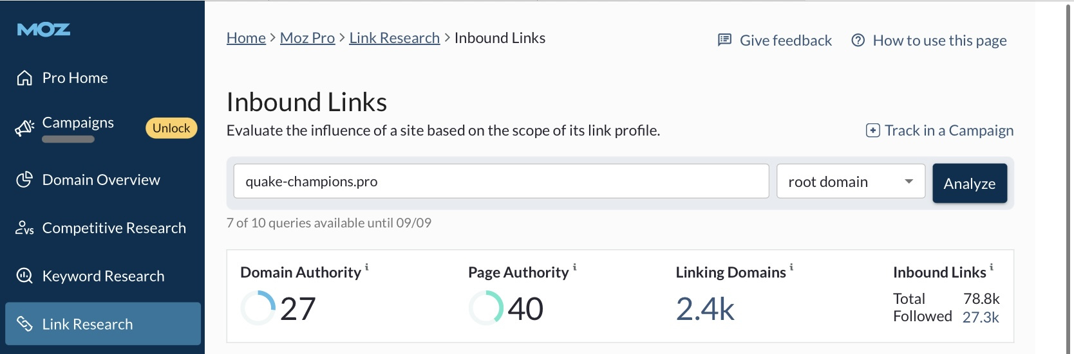
Task: Click the Moz logo
Action: 44,30
